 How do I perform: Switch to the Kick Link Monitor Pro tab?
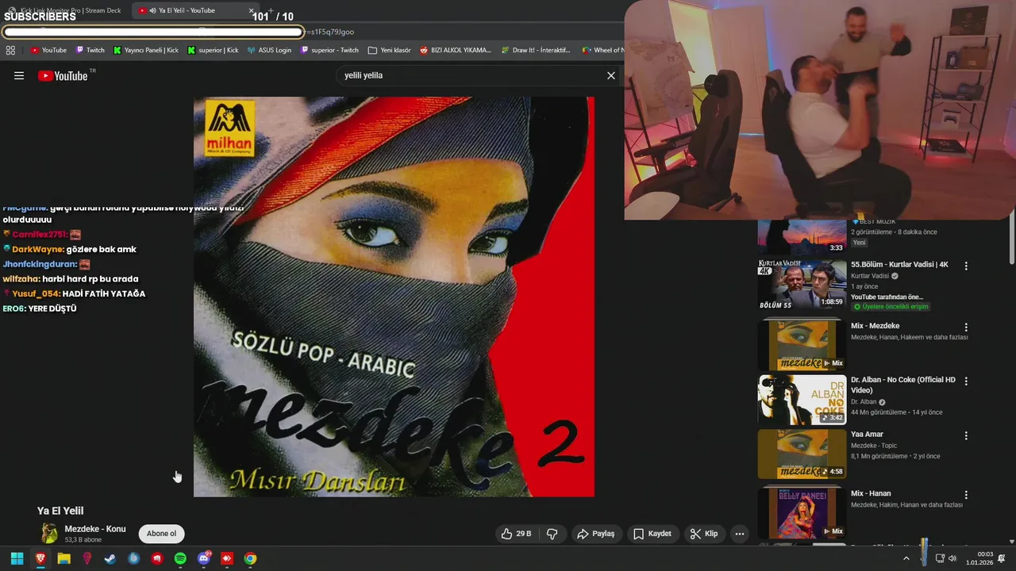tap(65, 10)
